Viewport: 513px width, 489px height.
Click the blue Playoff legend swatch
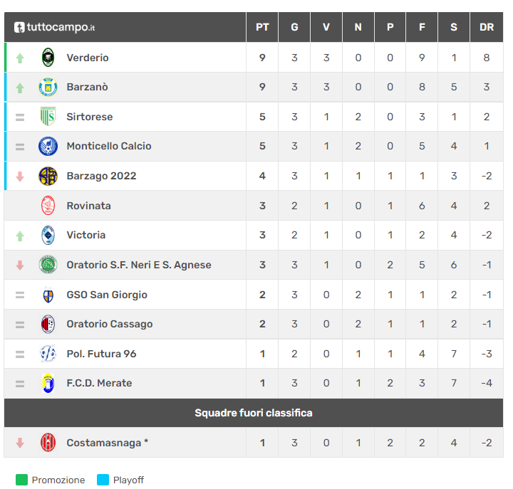pyautogui.click(x=103, y=480)
